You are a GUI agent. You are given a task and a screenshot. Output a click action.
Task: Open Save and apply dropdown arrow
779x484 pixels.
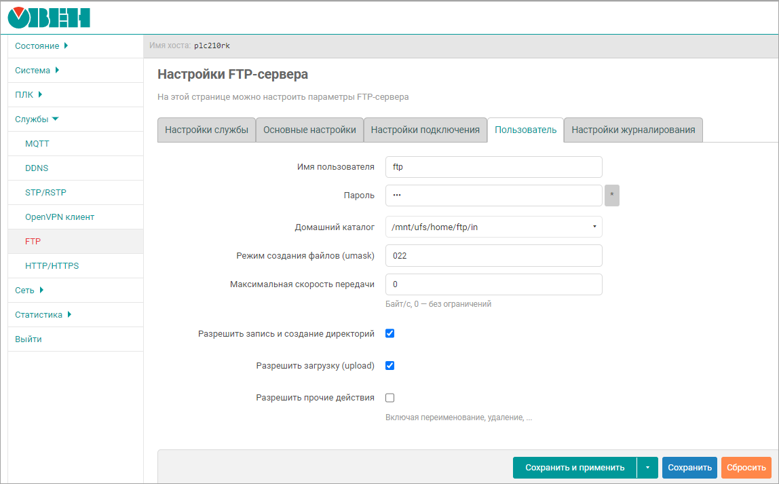pyautogui.click(x=647, y=468)
